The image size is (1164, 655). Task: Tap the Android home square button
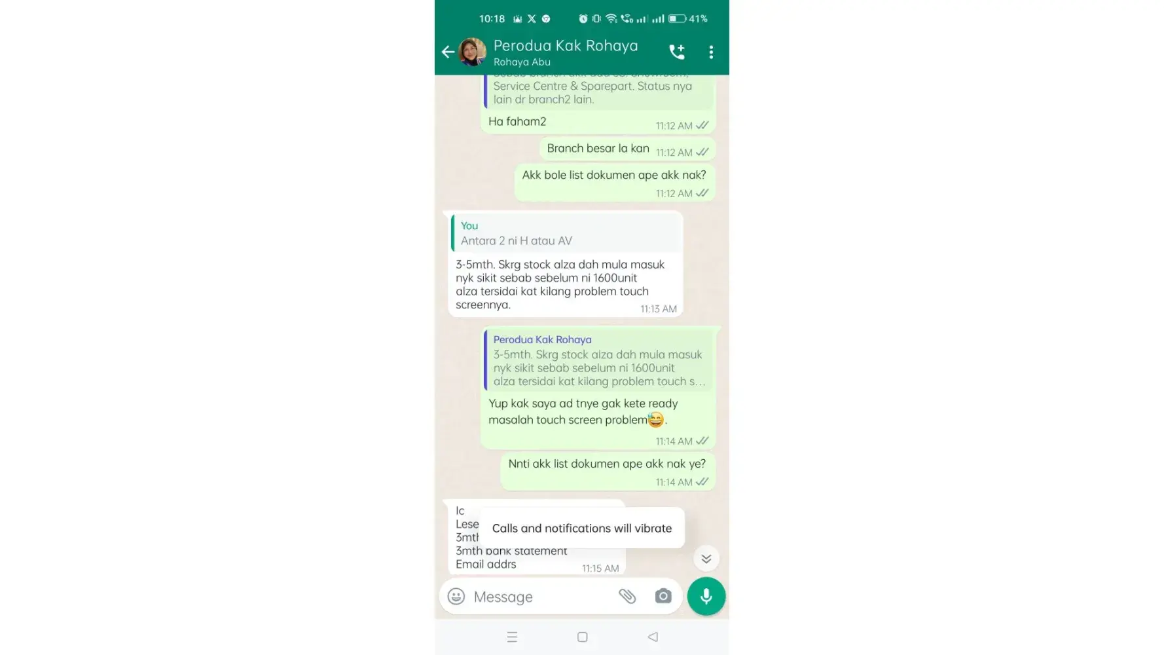[583, 637]
